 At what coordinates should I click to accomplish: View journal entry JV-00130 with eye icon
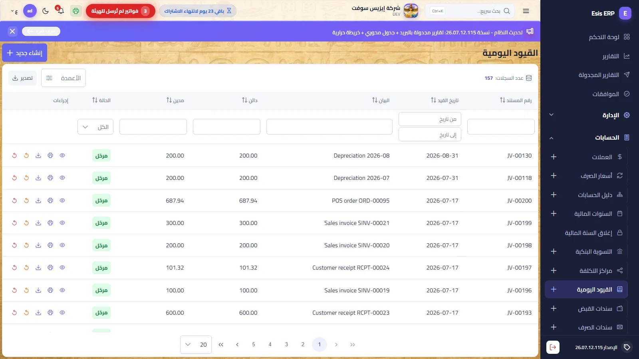click(x=62, y=156)
